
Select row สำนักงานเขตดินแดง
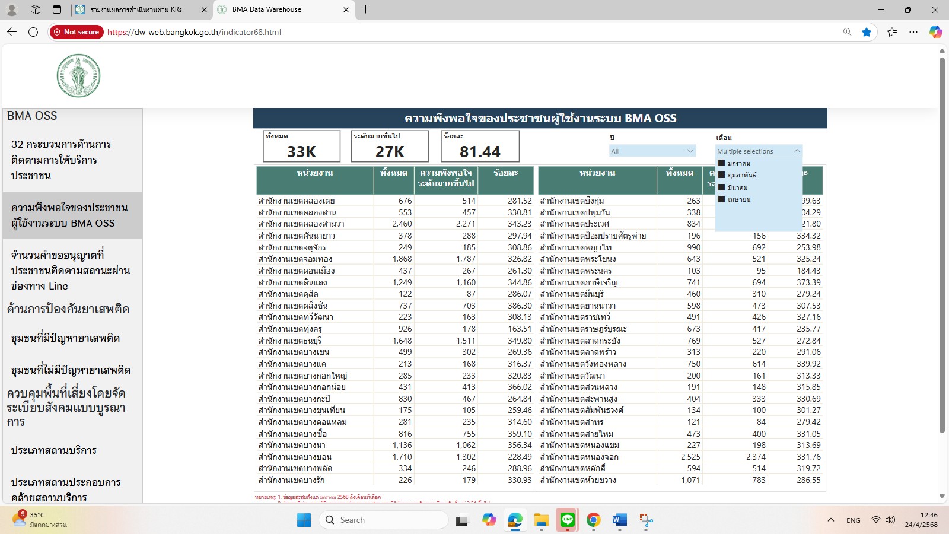coord(396,282)
